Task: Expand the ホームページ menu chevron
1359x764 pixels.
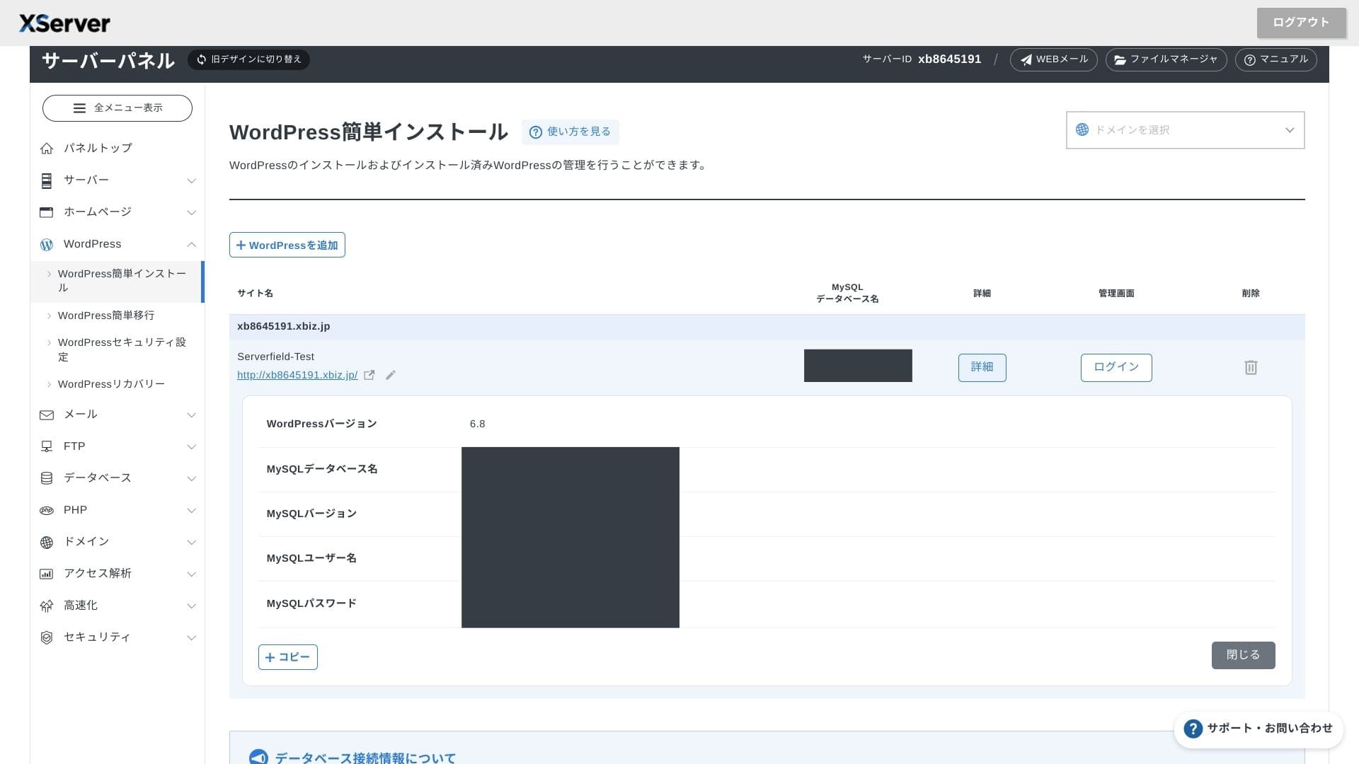Action: pos(191,213)
